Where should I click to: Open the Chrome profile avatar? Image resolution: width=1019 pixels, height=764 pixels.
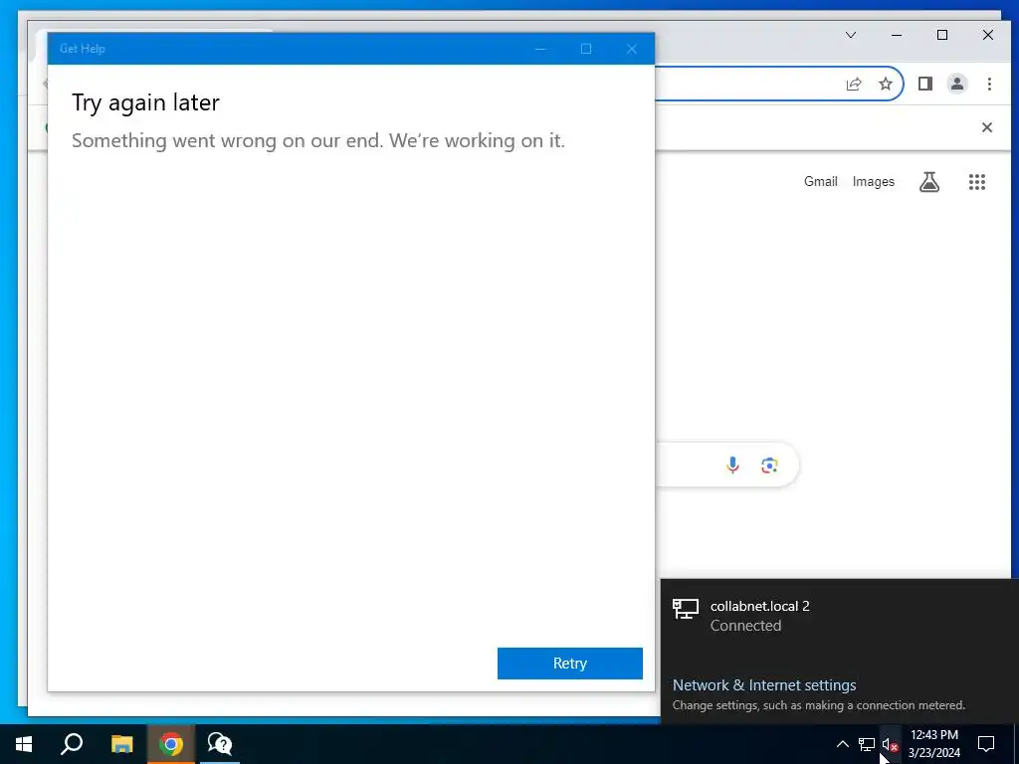pyautogui.click(x=957, y=84)
